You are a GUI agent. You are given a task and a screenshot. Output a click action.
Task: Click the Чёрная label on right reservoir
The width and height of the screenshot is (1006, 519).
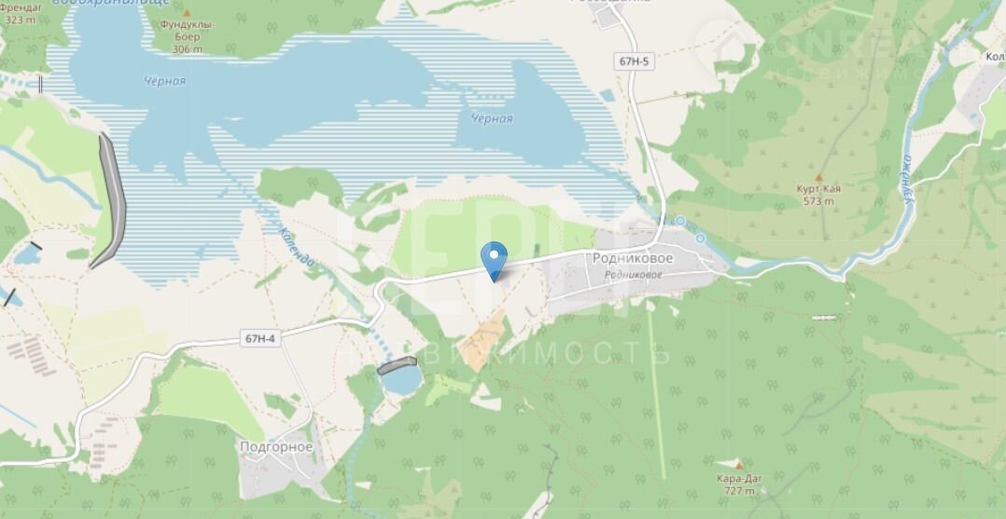point(492,118)
